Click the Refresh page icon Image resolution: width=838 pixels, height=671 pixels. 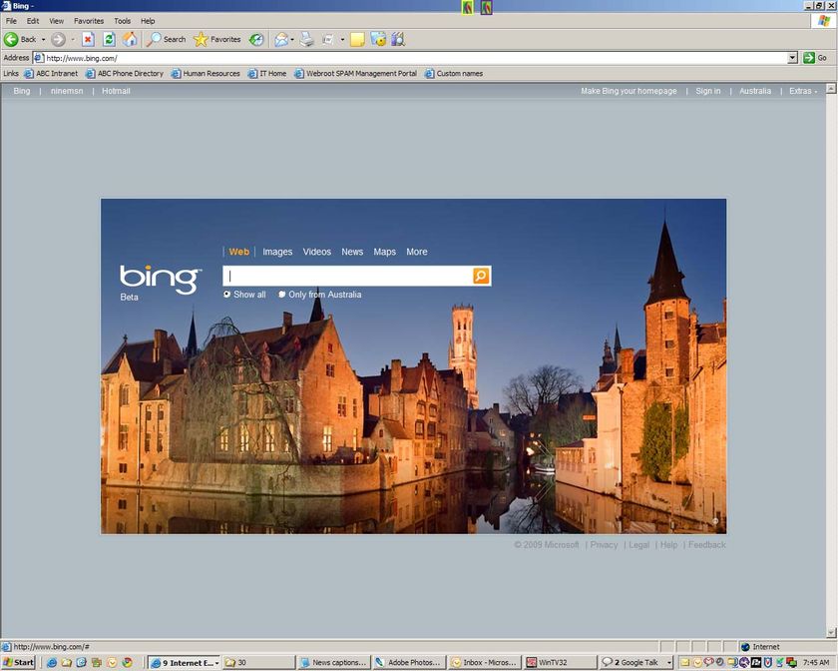click(x=109, y=39)
